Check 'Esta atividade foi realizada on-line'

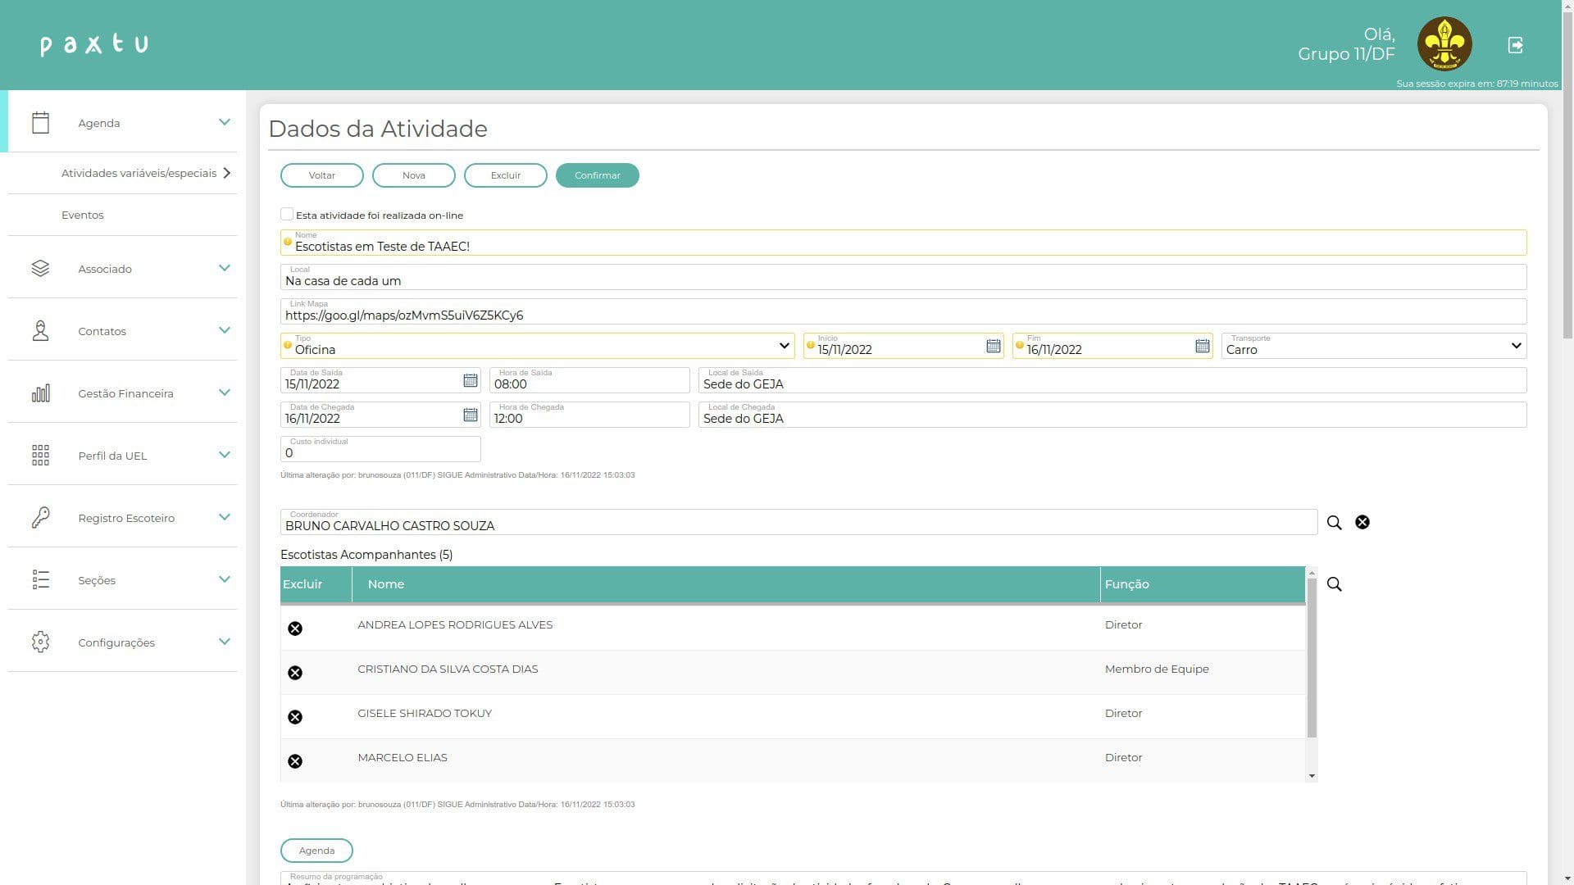[287, 214]
